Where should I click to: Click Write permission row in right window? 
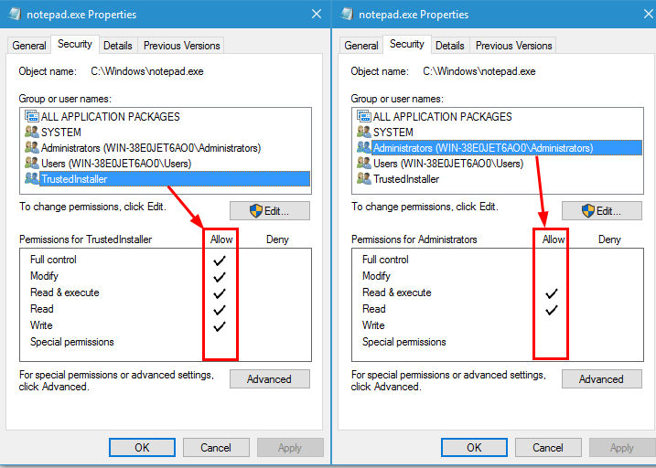tap(498, 325)
